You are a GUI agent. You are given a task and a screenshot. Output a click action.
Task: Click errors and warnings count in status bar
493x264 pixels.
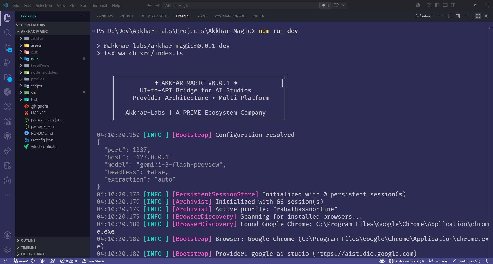(x=68, y=261)
